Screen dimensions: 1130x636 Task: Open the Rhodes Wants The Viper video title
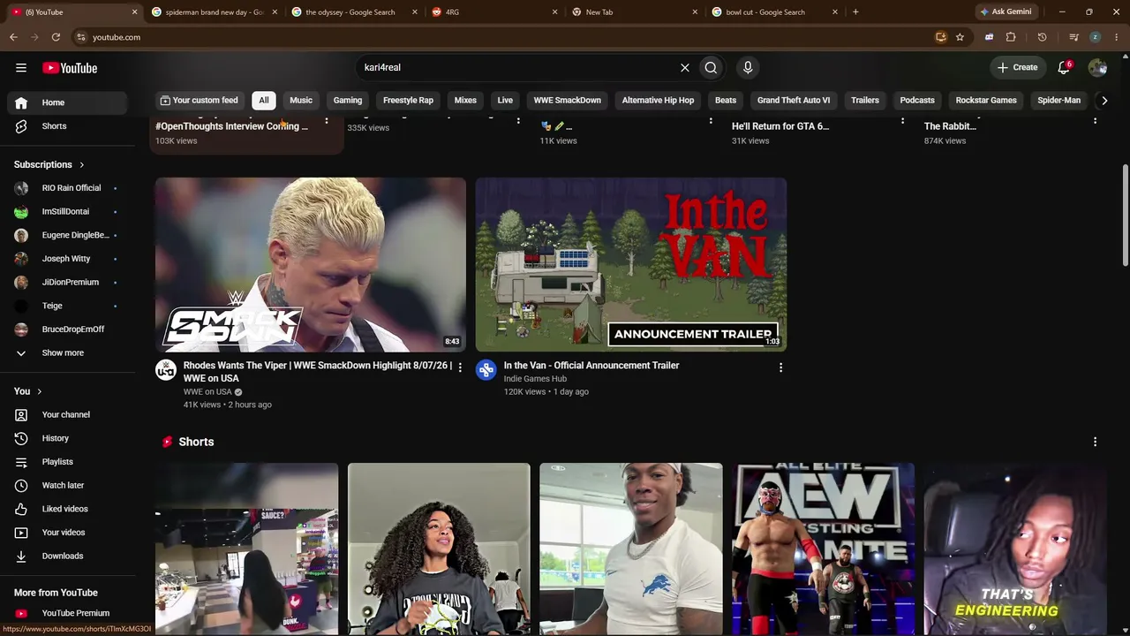point(318,372)
